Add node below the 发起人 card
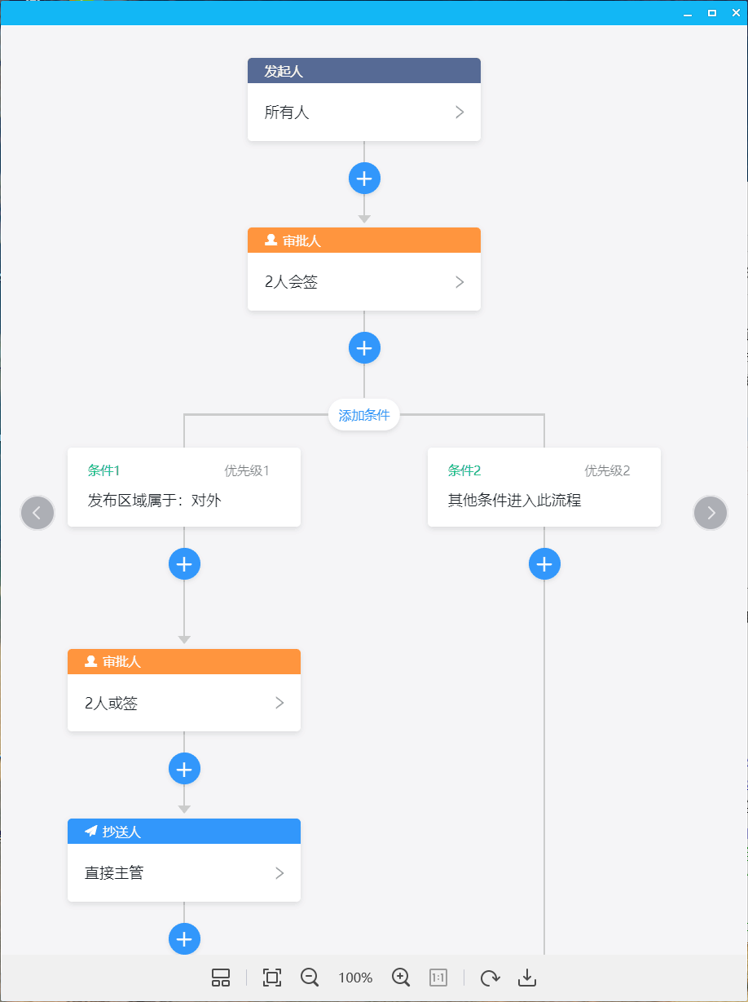This screenshot has height=1002, width=748. pyautogui.click(x=364, y=178)
